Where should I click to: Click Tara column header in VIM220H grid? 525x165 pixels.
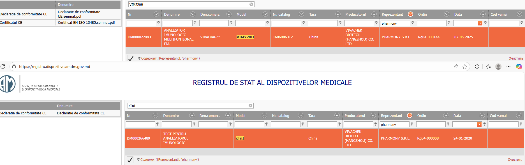[313, 15]
